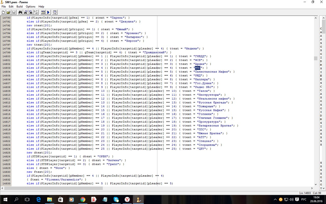Click the string "Уличные Гонщики"
326x204 pixels.
[212, 118]
